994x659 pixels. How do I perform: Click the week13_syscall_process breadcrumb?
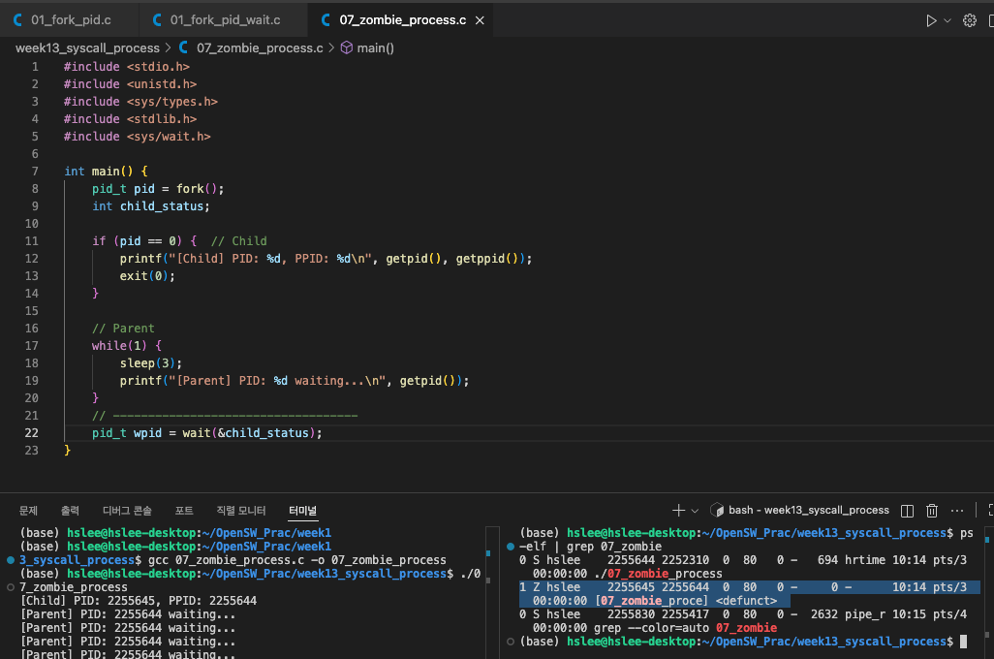coord(87,48)
